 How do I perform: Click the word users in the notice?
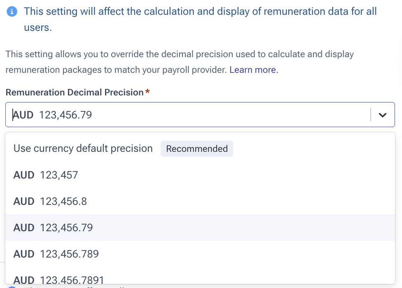coord(37,28)
